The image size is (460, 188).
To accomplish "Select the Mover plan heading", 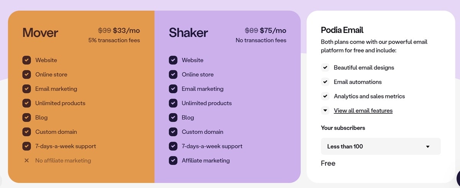I will tap(40, 33).
